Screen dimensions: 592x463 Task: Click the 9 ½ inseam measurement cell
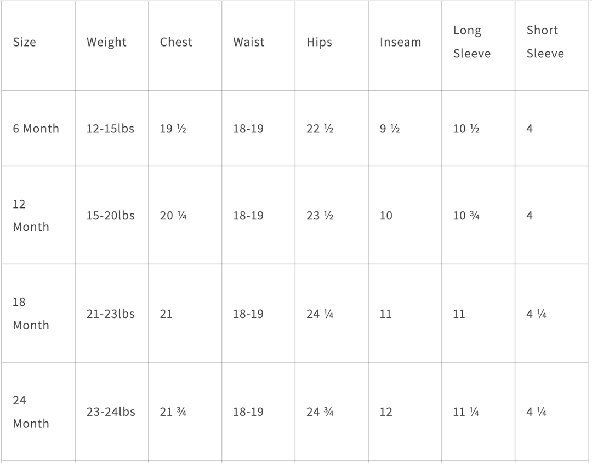[390, 129]
